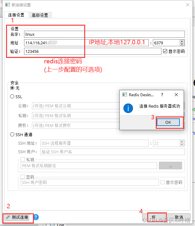Click the SSH 用户 username field
The image size is (195, 226).
(113, 152)
